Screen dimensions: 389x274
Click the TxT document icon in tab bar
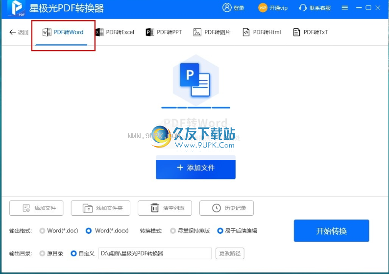[x=296, y=32]
